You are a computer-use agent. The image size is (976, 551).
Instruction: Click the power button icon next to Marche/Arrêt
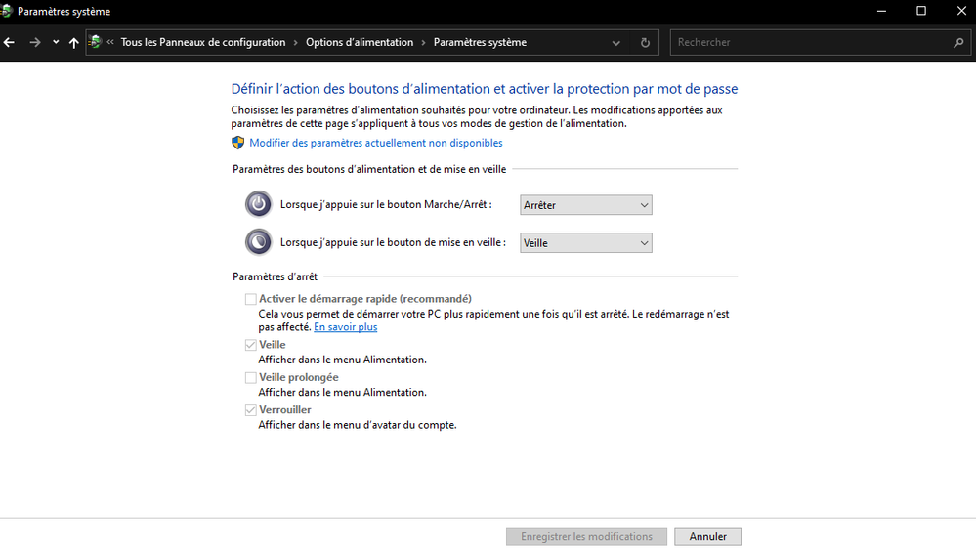click(x=258, y=204)
